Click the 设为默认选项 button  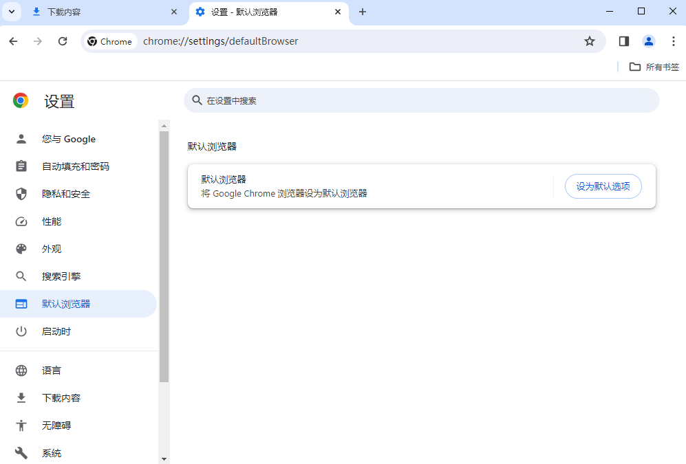pos(603,186)
